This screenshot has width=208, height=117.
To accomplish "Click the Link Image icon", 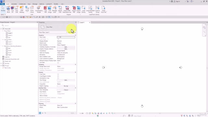I will (x=50, y=9).
